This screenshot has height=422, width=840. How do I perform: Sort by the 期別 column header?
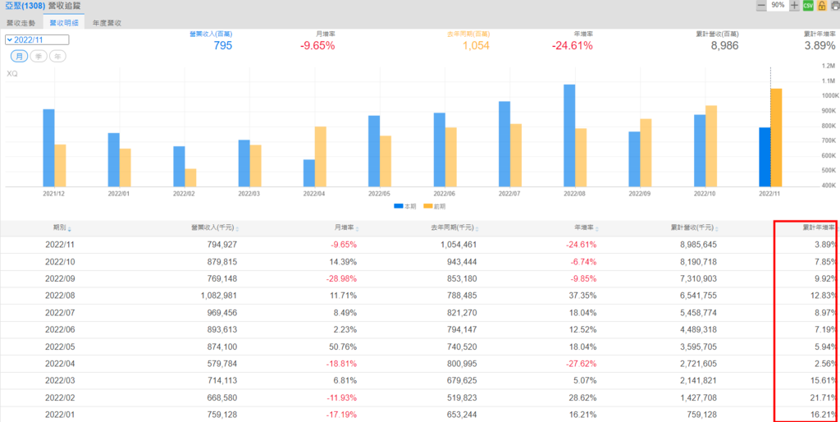[x=62, y=228]
